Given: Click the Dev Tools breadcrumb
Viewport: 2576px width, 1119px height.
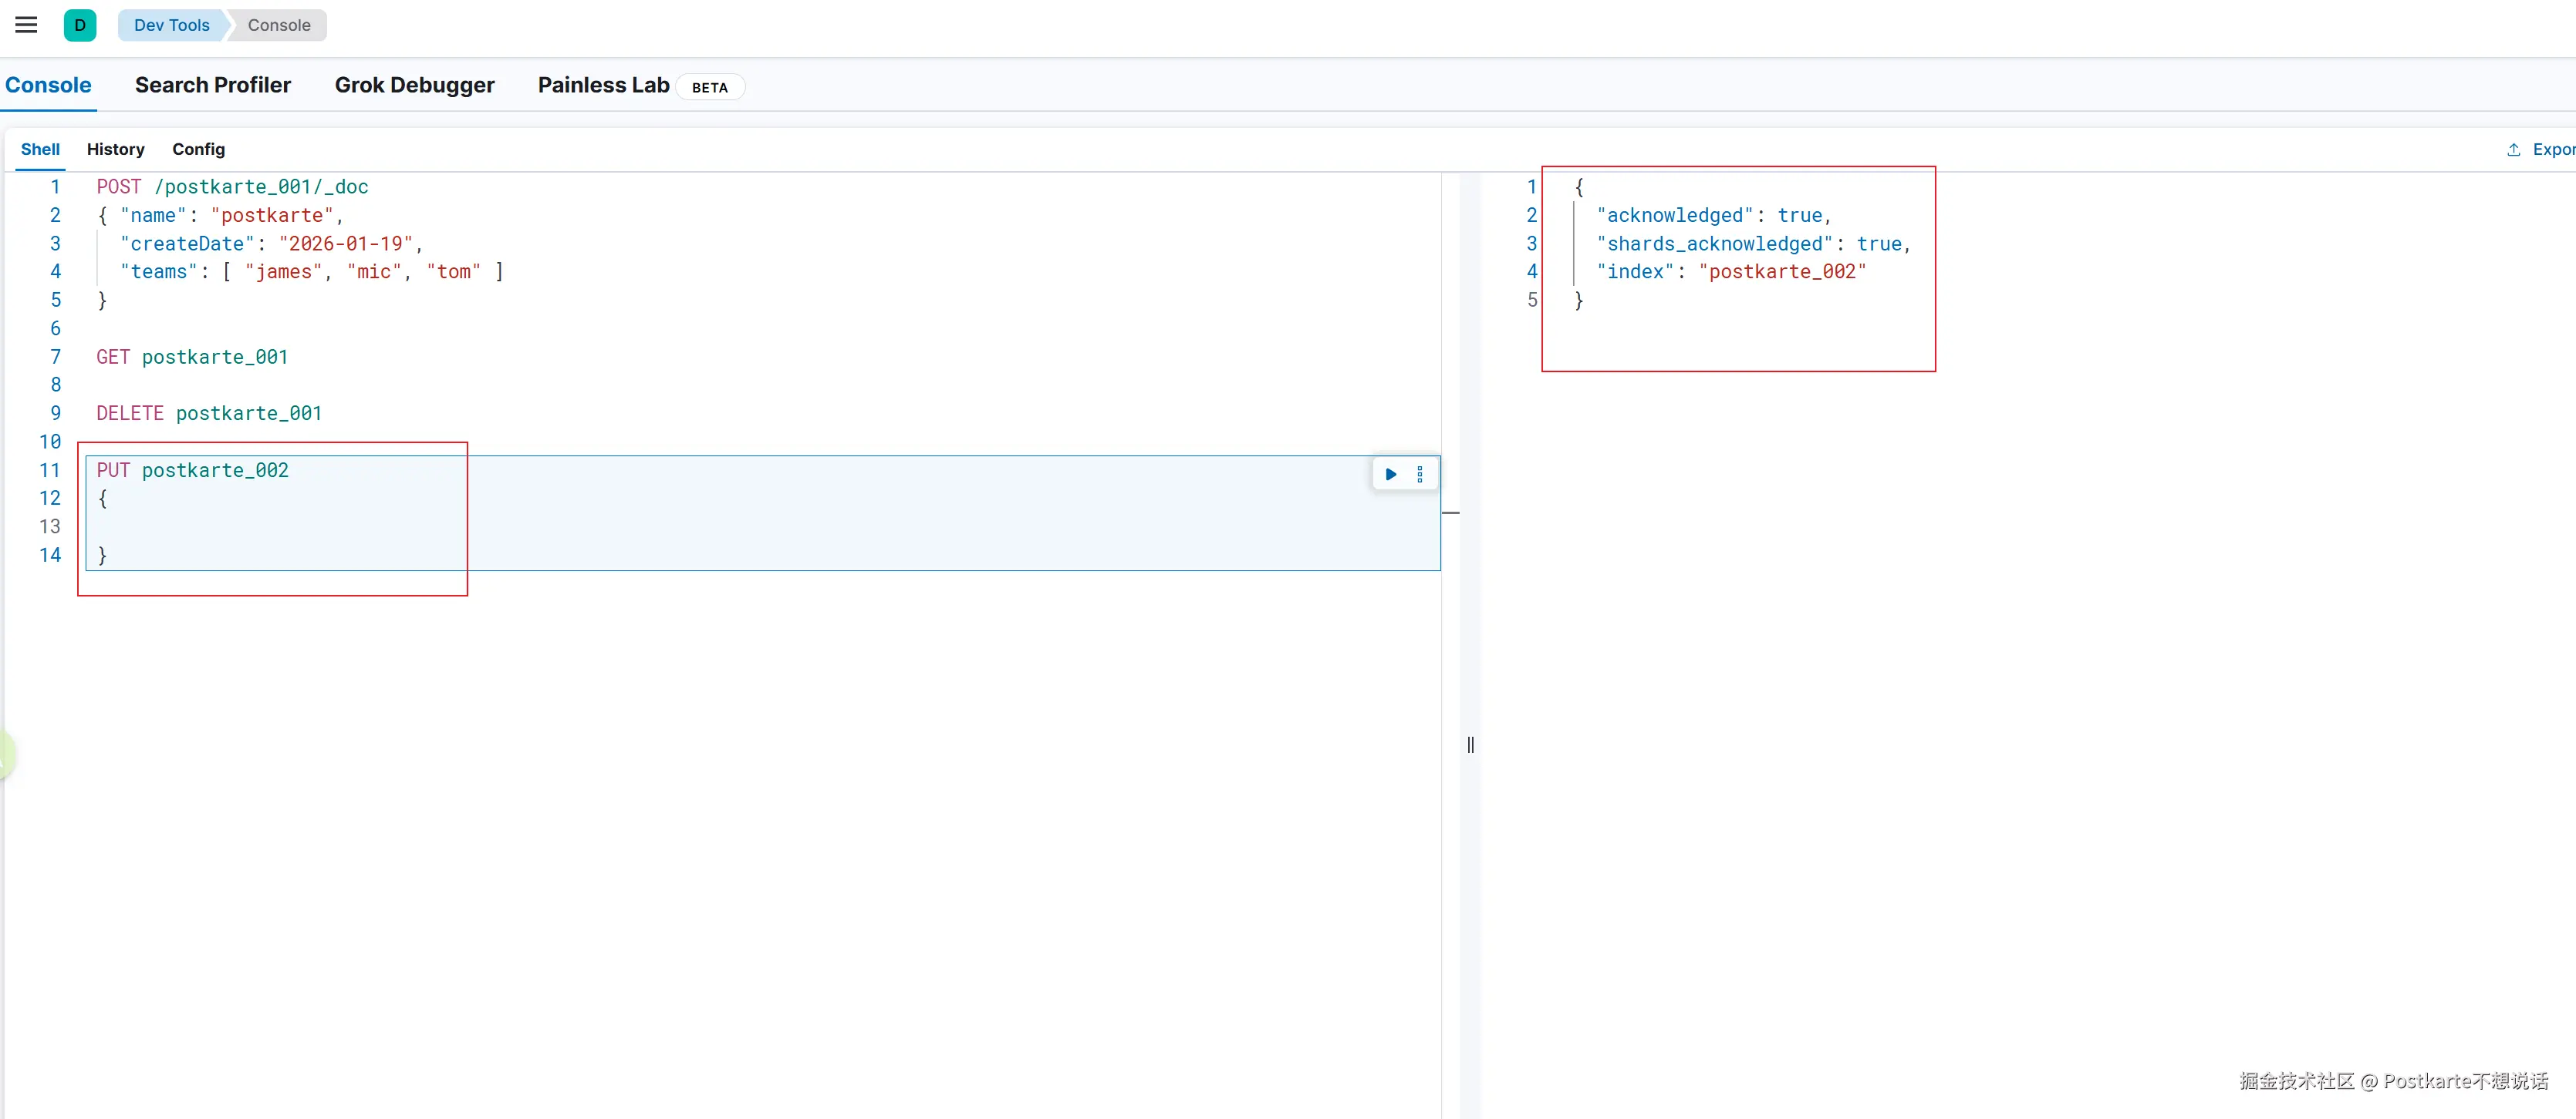Looking at the screenshot, I should point(171,25).
